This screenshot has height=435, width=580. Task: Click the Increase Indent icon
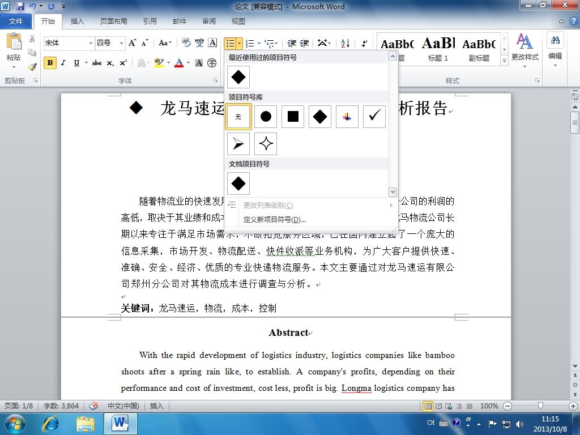click(x=304, y=43)
